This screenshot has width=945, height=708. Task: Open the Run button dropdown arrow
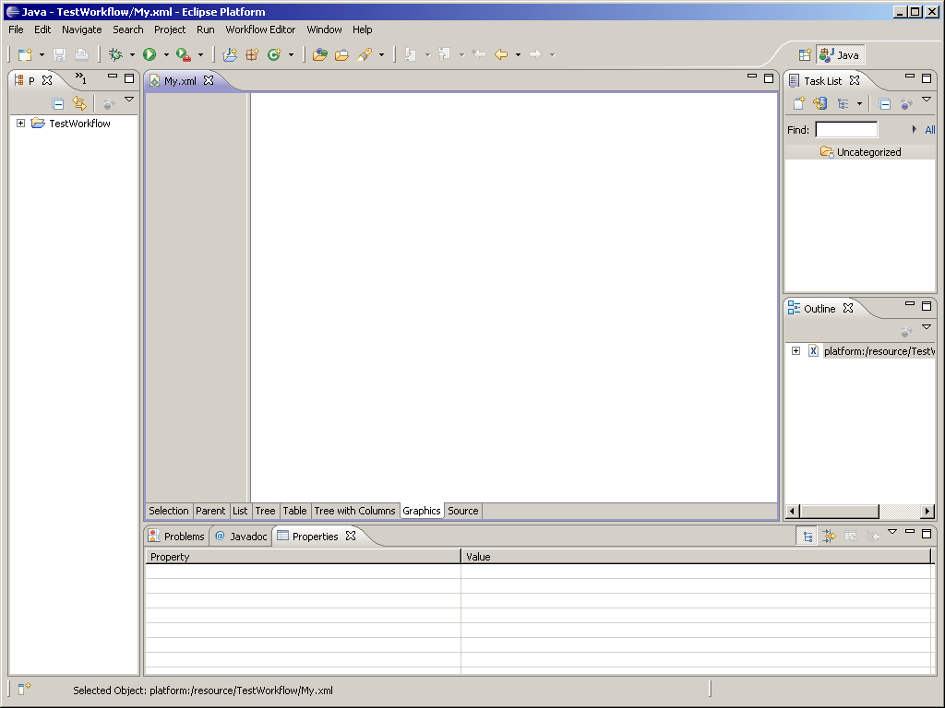coord(166,55)
